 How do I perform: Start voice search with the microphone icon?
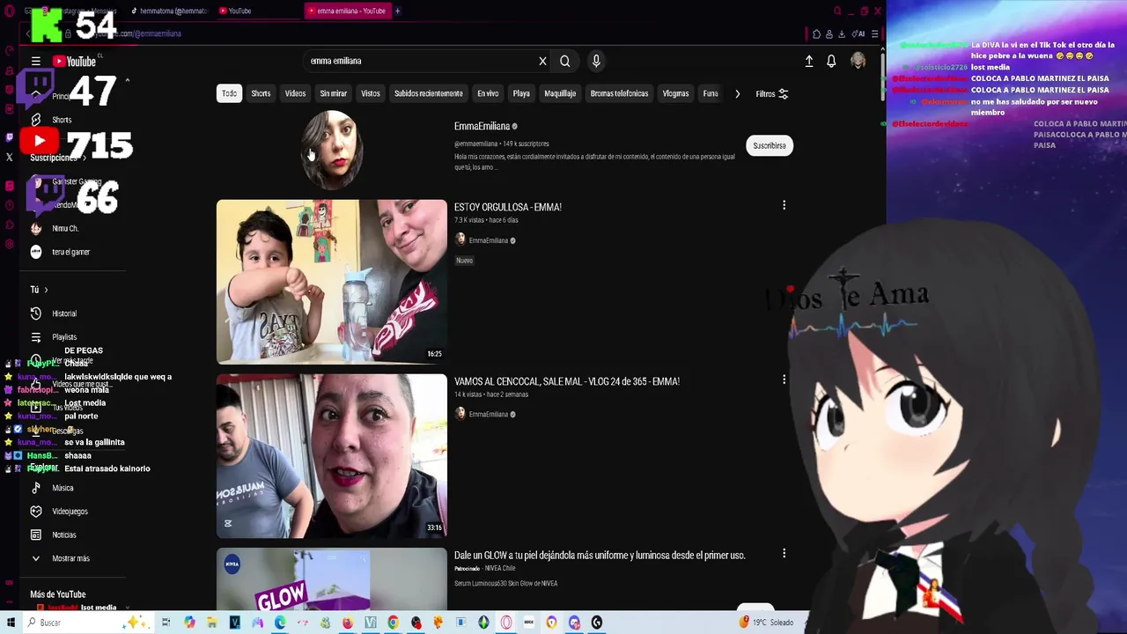(x=596, y=61)
